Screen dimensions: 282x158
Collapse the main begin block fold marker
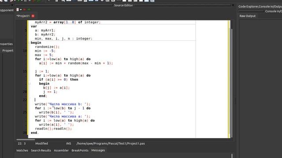30,43
